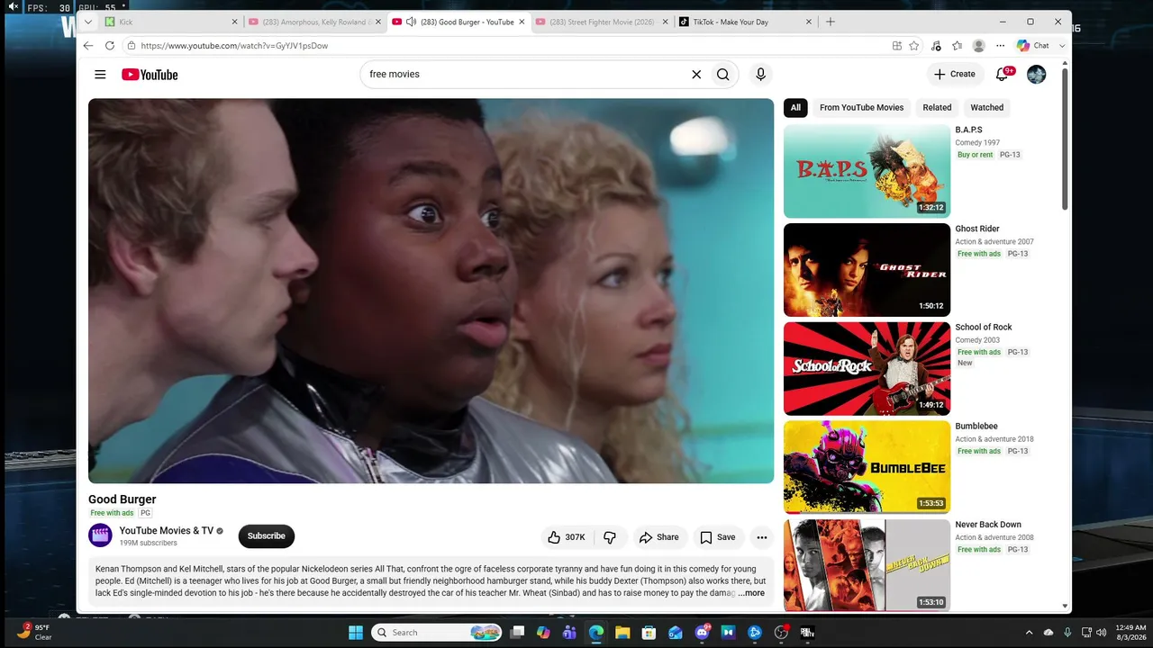Viewport: 1153px width, 648px height.
Task: Go to YouTube home via logo
Action: pyautogui.click(x=150, y=75)
